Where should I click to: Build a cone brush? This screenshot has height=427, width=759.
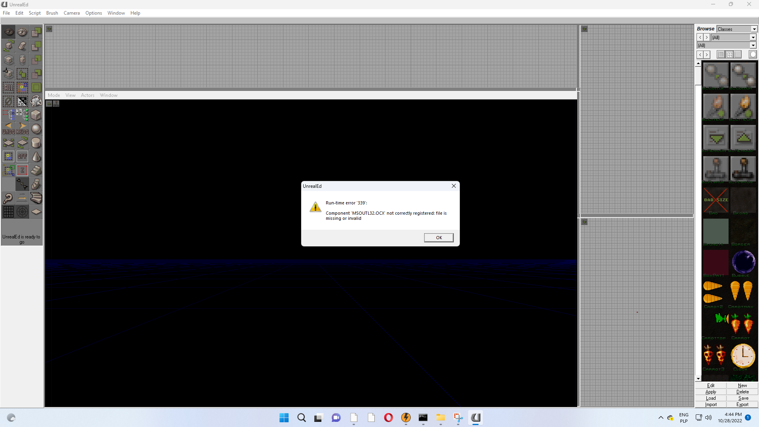[x=36, y=157]
